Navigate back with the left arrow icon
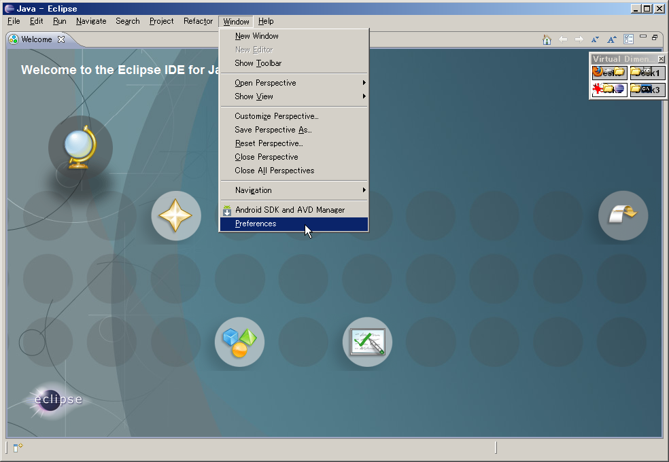 (563, 39)
